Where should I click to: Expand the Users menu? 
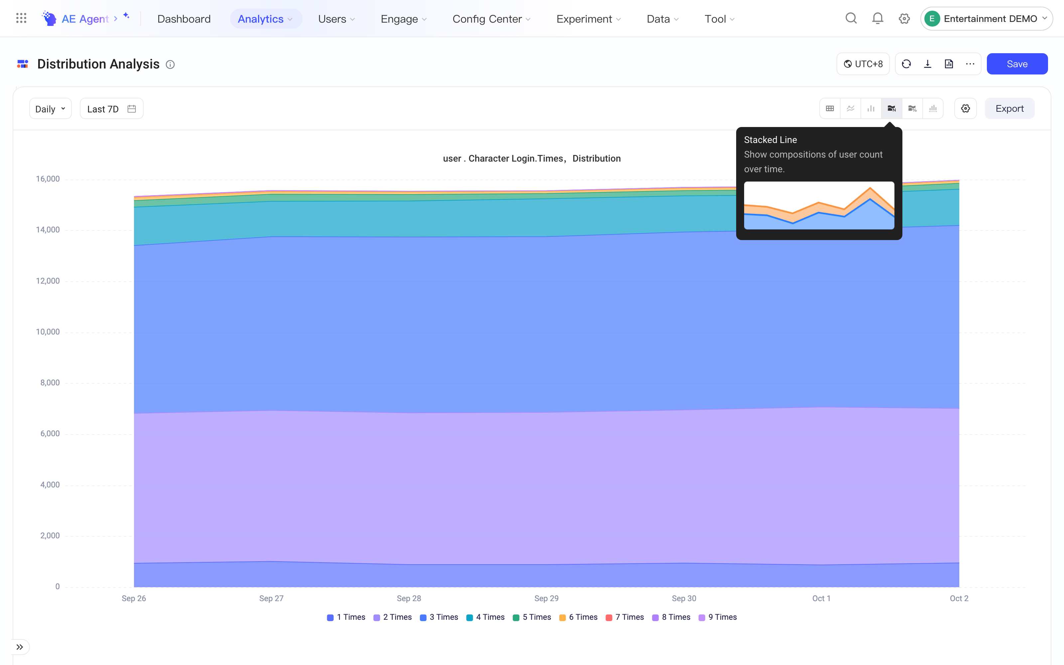337,19
